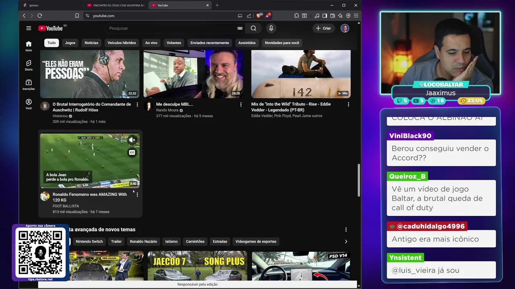The image size is (515, 289).
Task: Open options for Me desculpe MBL video
Action: (x=241, y=104)
